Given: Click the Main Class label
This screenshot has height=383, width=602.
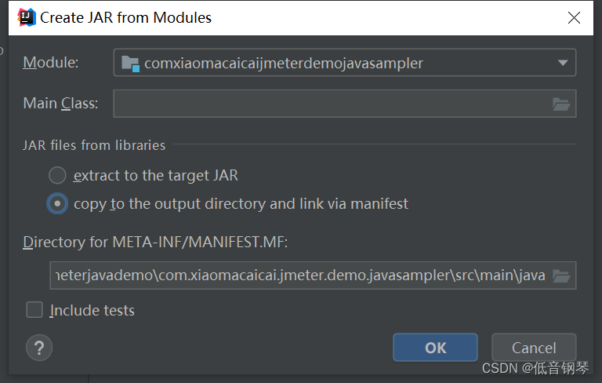Looking at the screenshot, I should pos(60,104).
